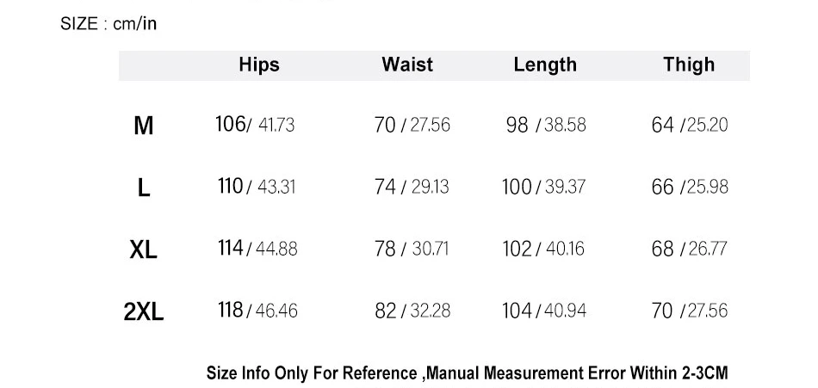Click the Thigh column header
This screenshot has width=818, height=388.
pyautogui.click(x=689, y=65)
